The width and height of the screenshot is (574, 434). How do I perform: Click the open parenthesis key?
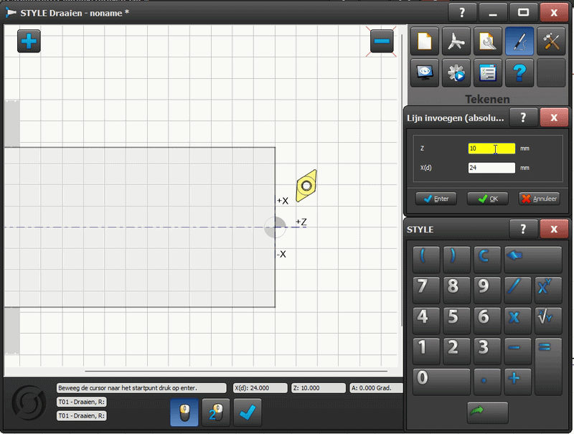pyautogui.click(x=426, y=260)
